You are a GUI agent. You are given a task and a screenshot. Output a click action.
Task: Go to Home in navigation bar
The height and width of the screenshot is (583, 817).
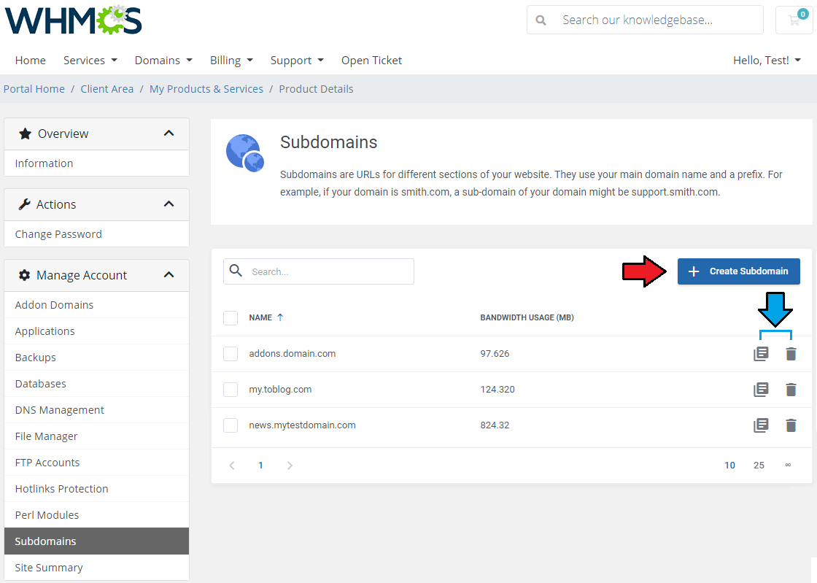point(30,61)
